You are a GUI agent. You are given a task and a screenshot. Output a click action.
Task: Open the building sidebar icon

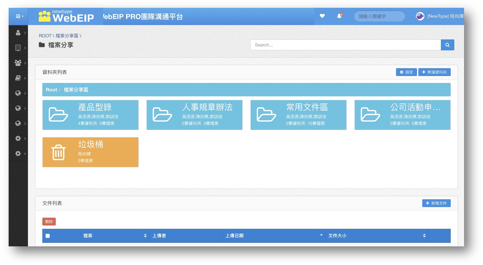(x=18, y=48)
